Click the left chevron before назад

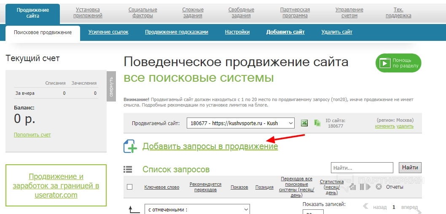(x=366, y=206)
